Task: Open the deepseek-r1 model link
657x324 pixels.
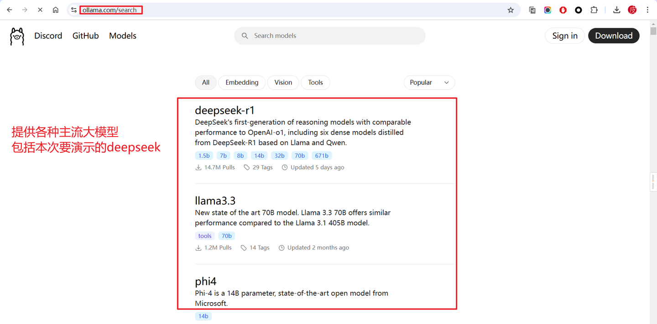Action: 224,110
